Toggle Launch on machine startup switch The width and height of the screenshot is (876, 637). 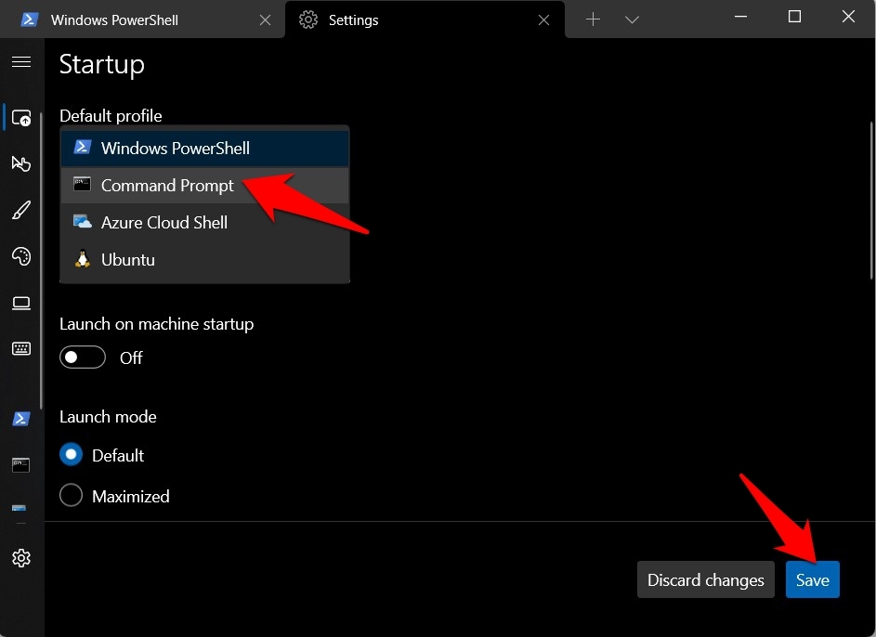(83, 357)
